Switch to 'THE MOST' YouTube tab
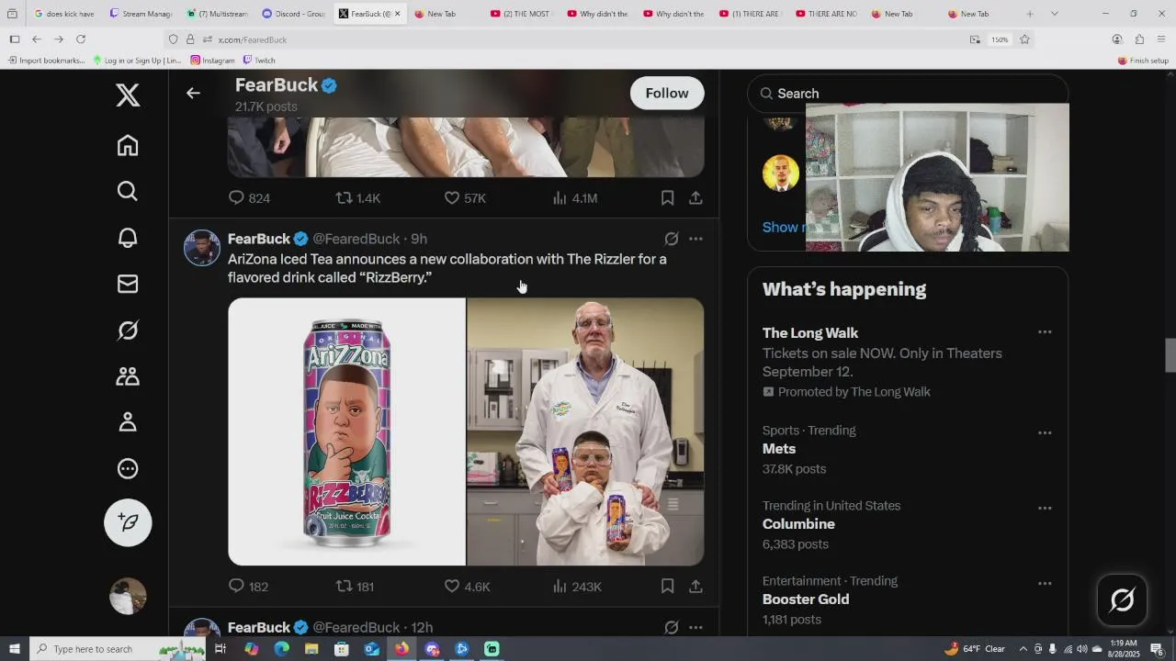Viewport: 1176px width, 661px height. (x=521, y=14)
